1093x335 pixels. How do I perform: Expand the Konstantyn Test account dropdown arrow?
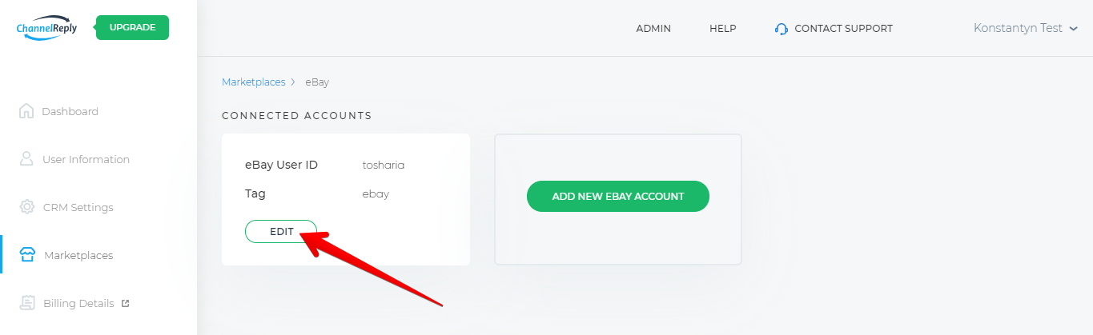coord(1073,29)
